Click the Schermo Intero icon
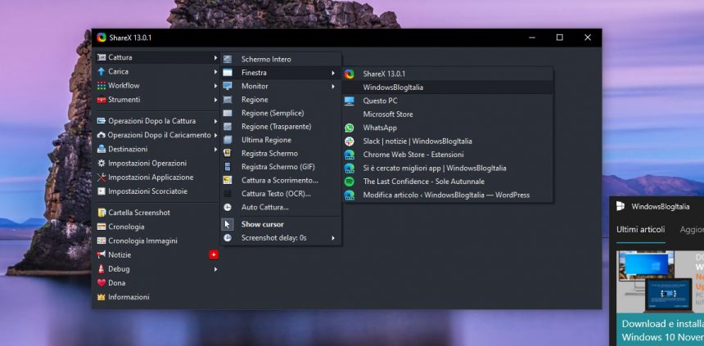Screen dimensions: 704x346 click(x=228, y=59)
